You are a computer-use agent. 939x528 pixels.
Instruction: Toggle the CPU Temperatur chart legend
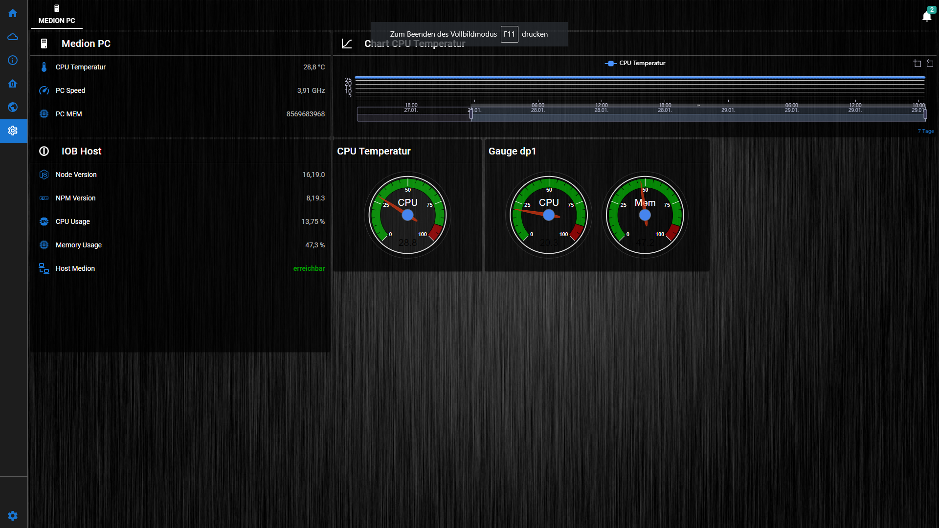coord(635,63)
